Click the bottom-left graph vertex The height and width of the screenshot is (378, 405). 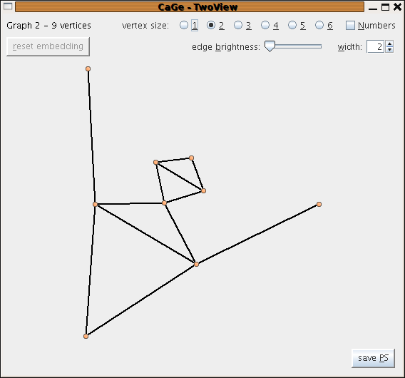click(x=86, y=336)
